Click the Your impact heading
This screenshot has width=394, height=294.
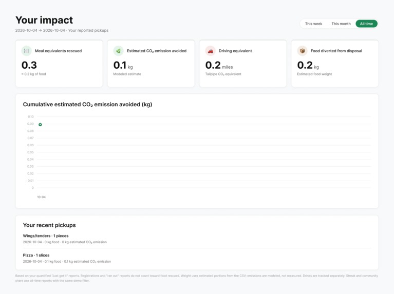44,20
